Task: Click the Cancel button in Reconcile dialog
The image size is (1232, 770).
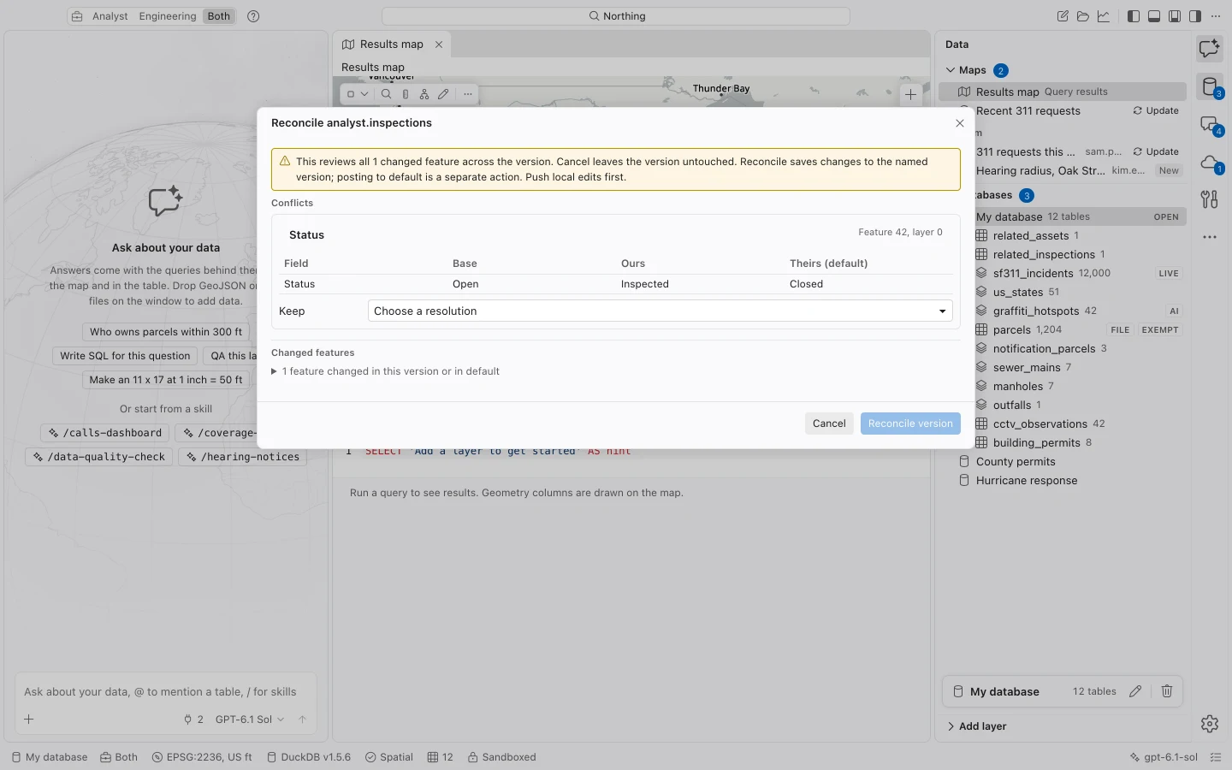Action: click(x=829, y=423)
